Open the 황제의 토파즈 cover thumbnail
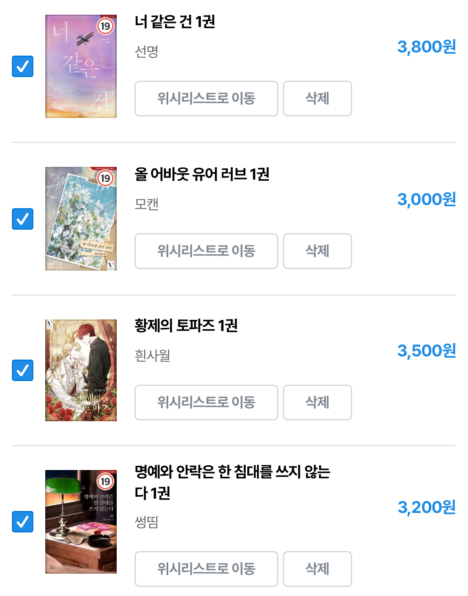 point(81,370)
